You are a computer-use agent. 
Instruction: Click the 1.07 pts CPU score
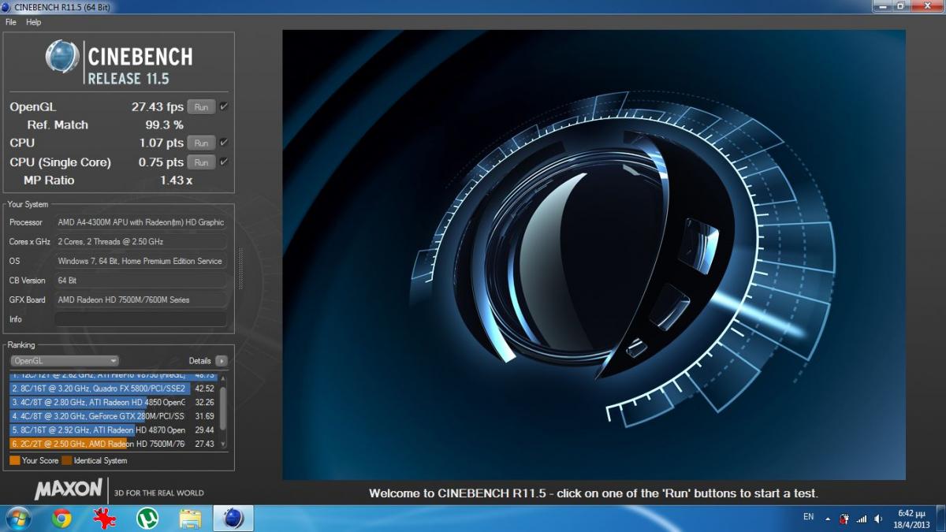click(162, 143)
